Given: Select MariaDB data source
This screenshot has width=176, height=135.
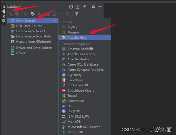Looking at the screenshot, I should pyautogui.click(x=85, y=121).
